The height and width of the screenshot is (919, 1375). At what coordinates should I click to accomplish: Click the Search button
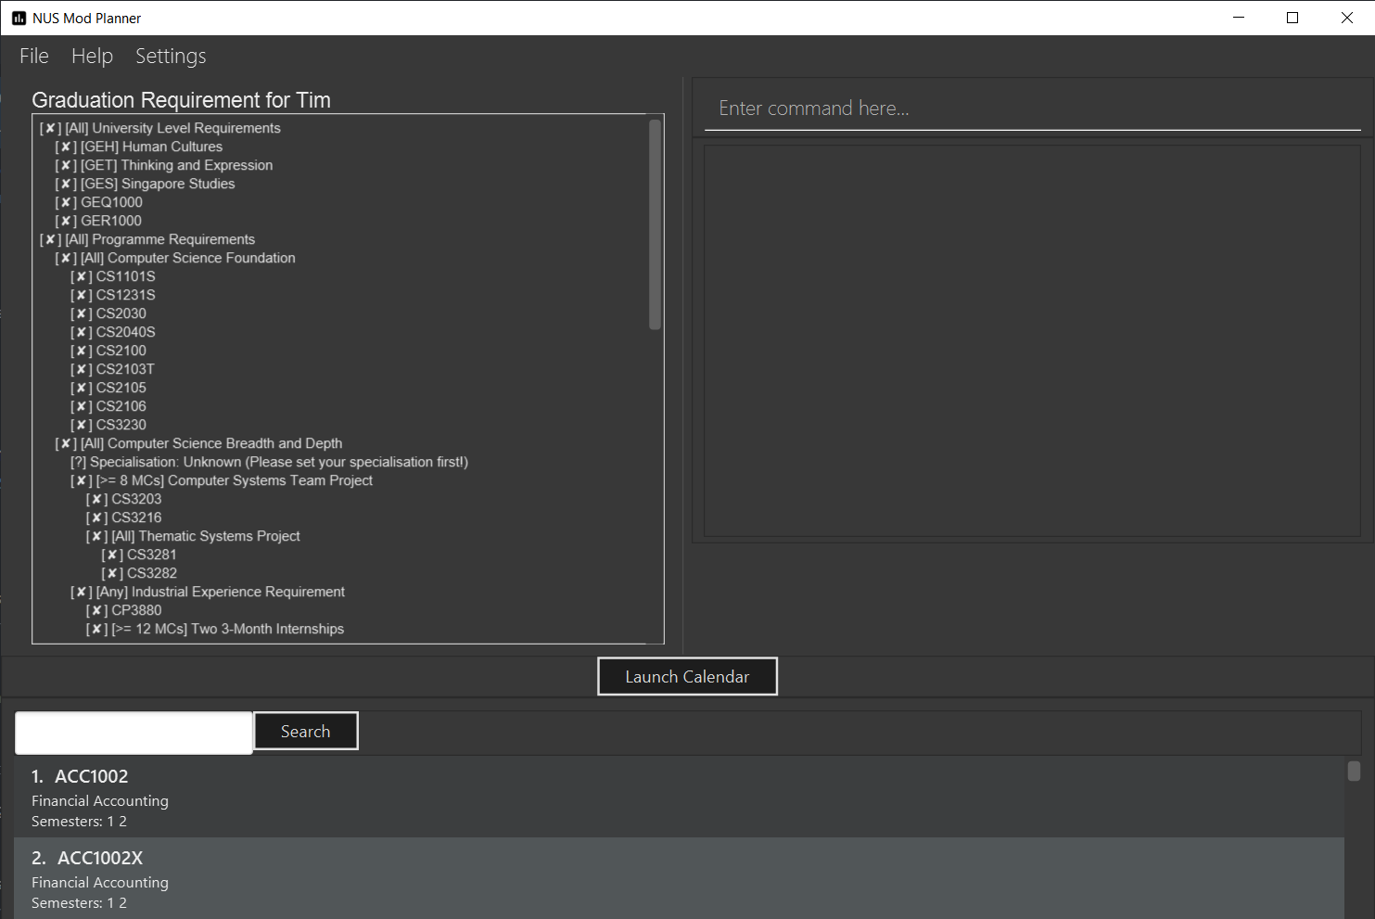305,731
